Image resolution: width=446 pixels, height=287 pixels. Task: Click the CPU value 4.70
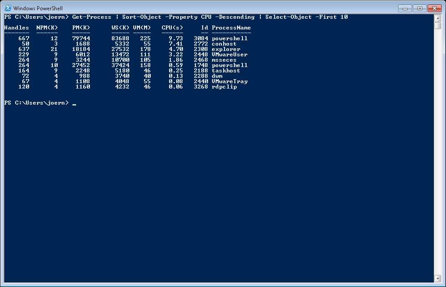[x=176, y=49]
